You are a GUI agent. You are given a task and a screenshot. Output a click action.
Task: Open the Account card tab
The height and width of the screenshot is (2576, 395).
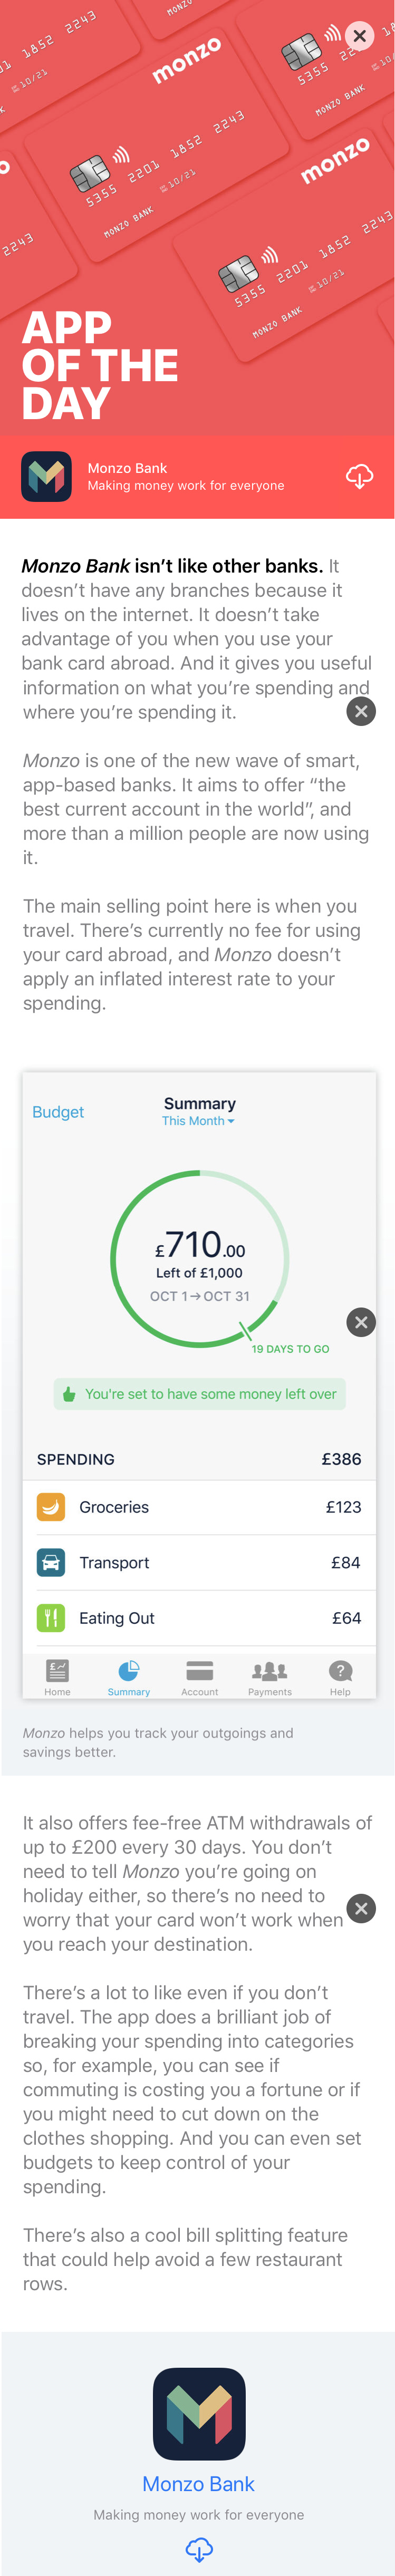coord(199,1677)
